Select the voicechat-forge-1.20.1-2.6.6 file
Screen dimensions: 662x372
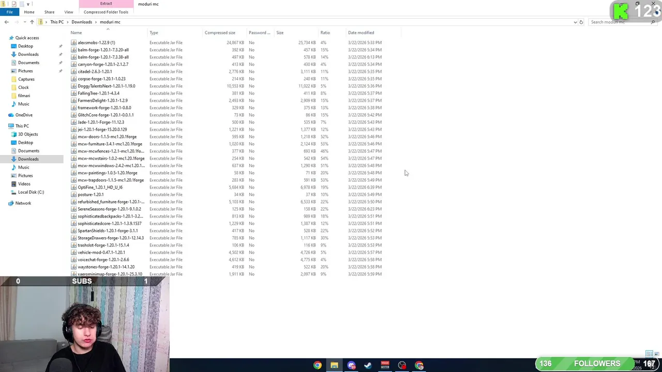tap(103, 259)
